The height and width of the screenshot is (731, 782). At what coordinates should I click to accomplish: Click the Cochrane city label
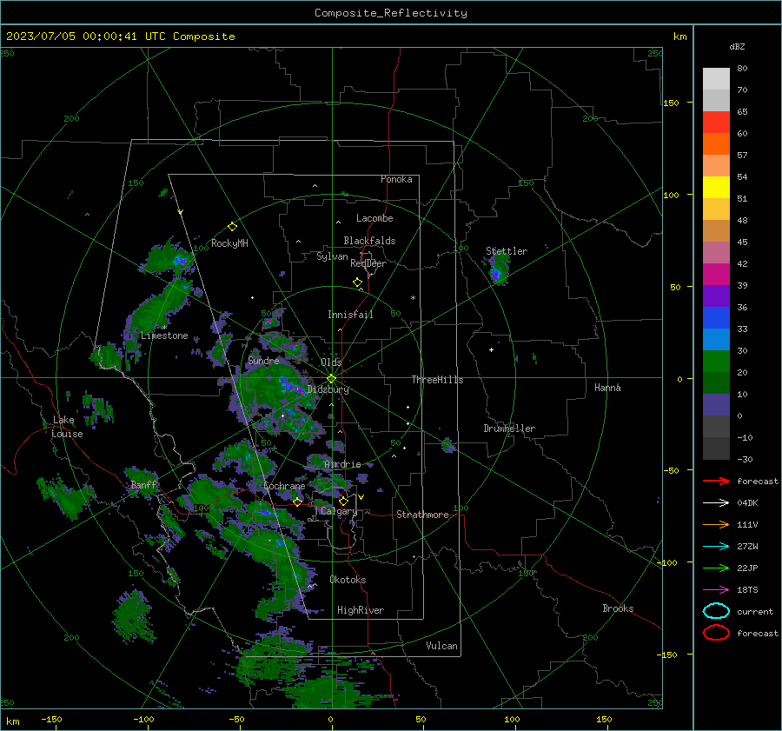284,486
